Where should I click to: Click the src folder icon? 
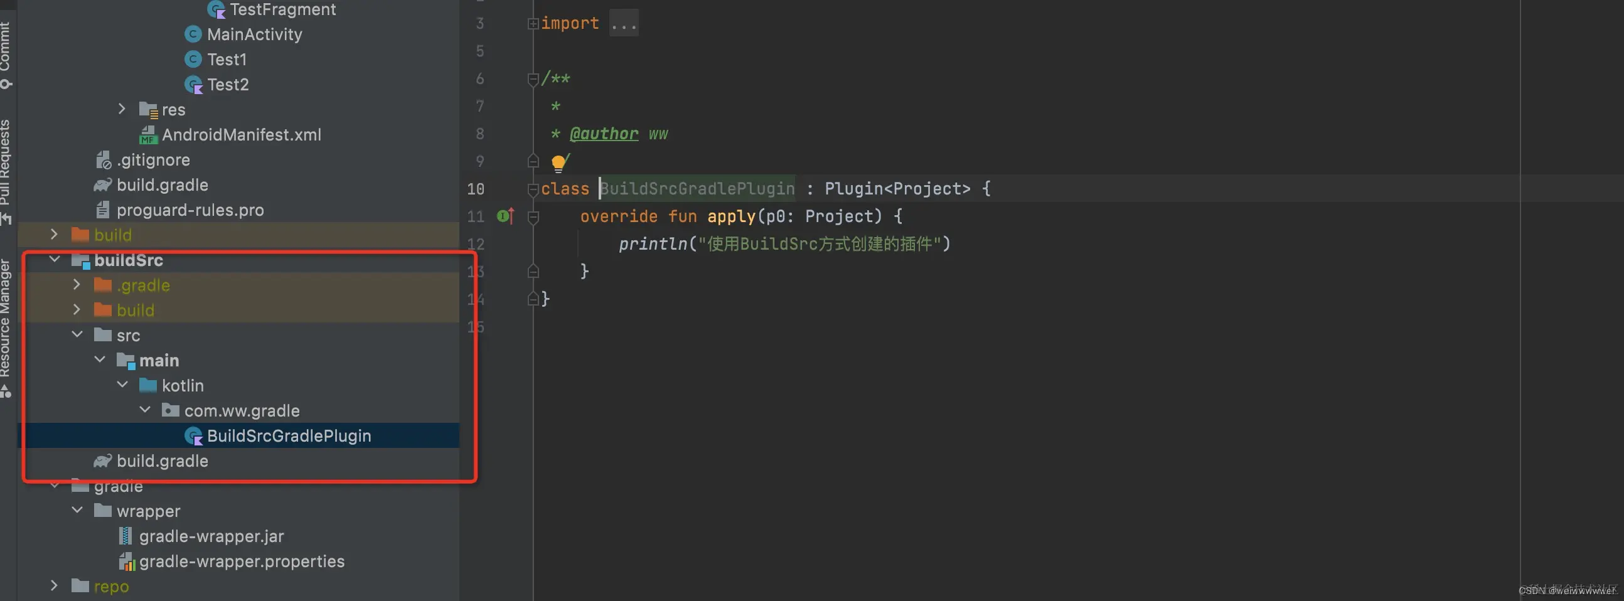[103, 334]
